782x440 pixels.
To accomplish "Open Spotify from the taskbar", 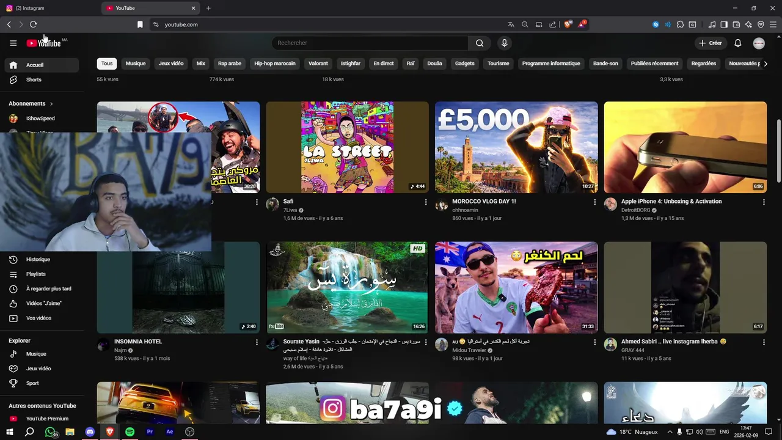I will pyautogui.click(x=130, y=431).
